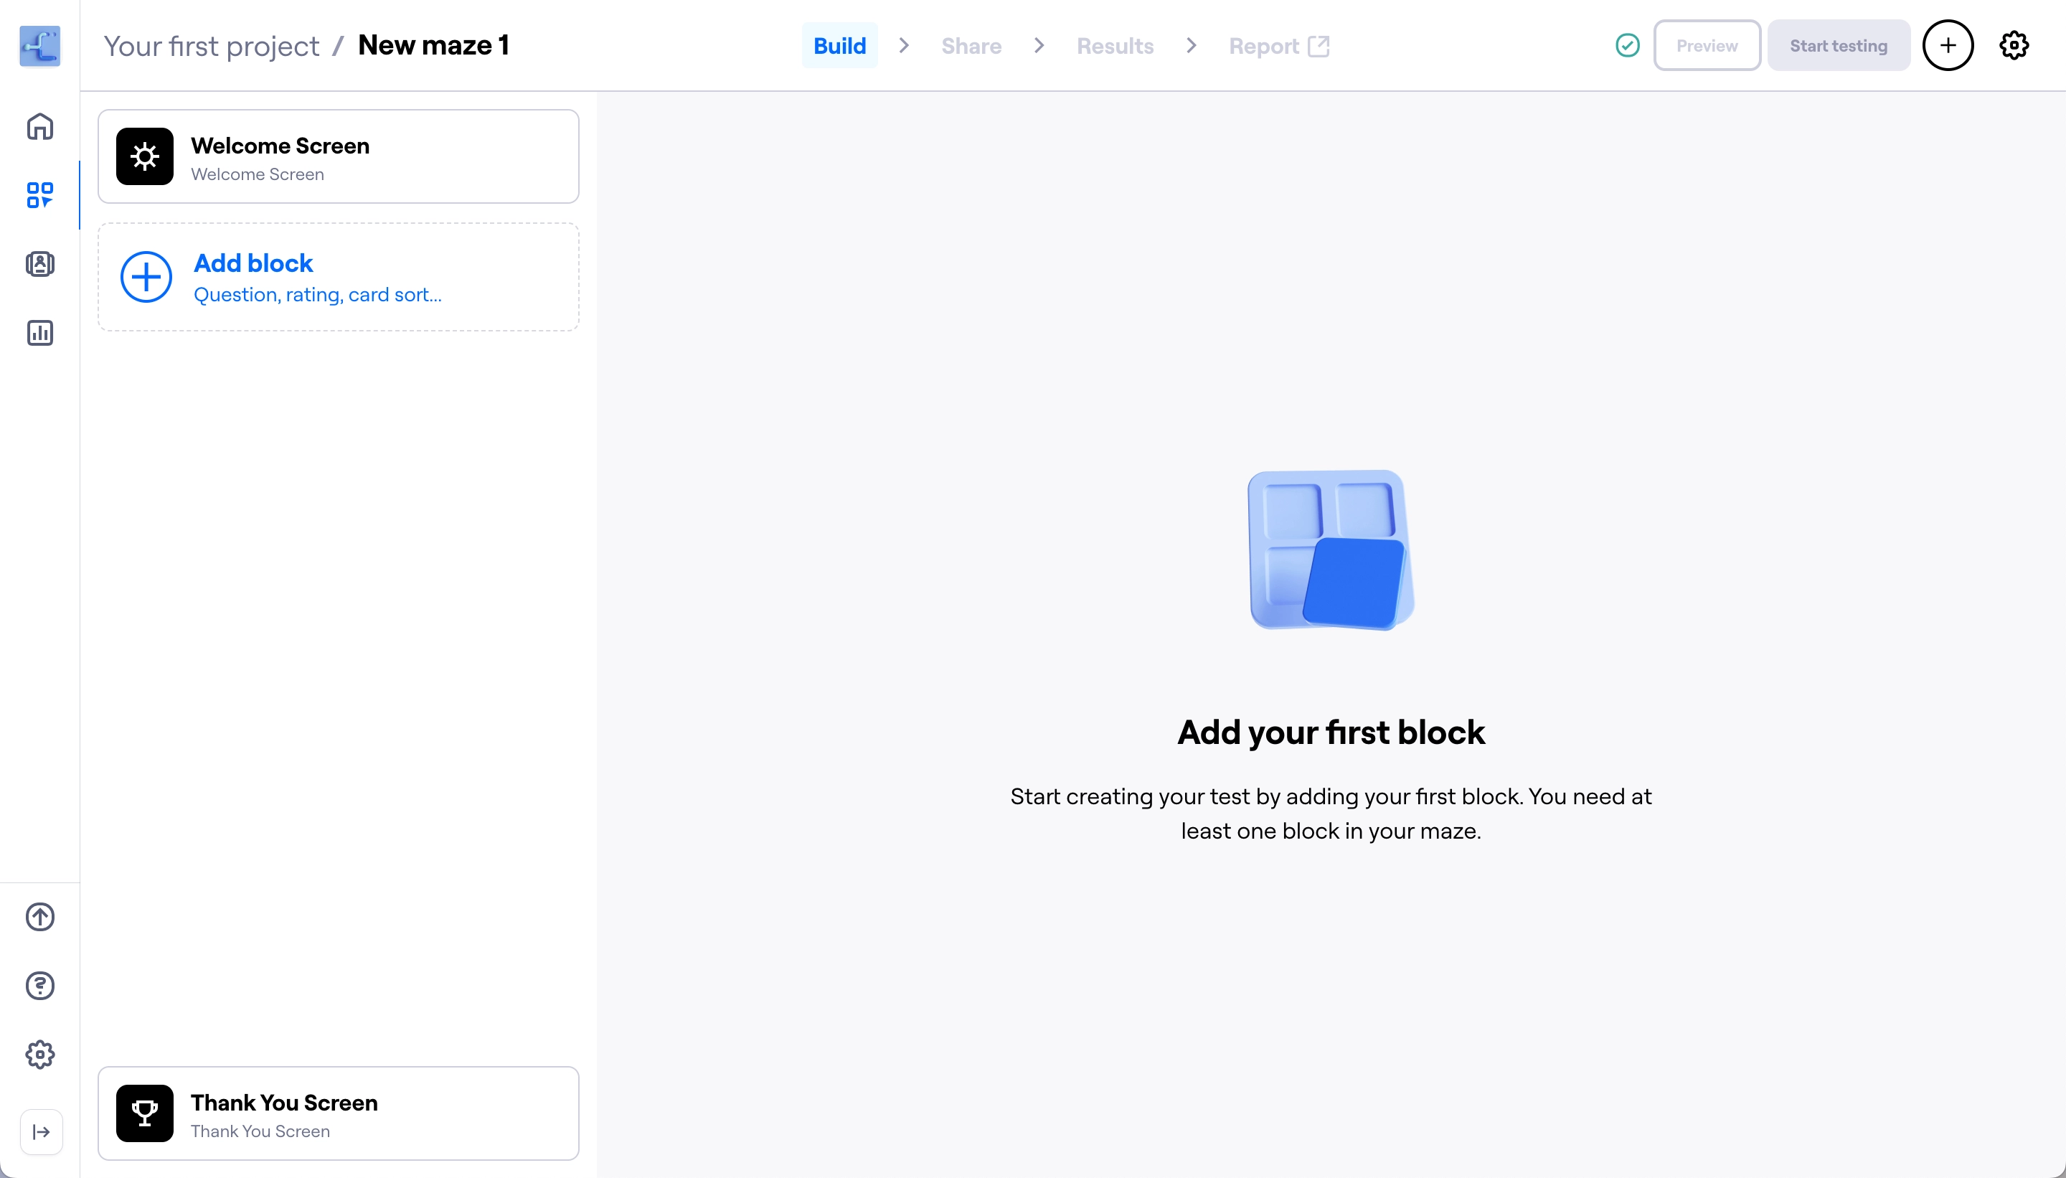This screenshot has height=1178, width=2066.
Task: Click the Thank You Screen trophy icon
Action: [x=145, y=1113]
